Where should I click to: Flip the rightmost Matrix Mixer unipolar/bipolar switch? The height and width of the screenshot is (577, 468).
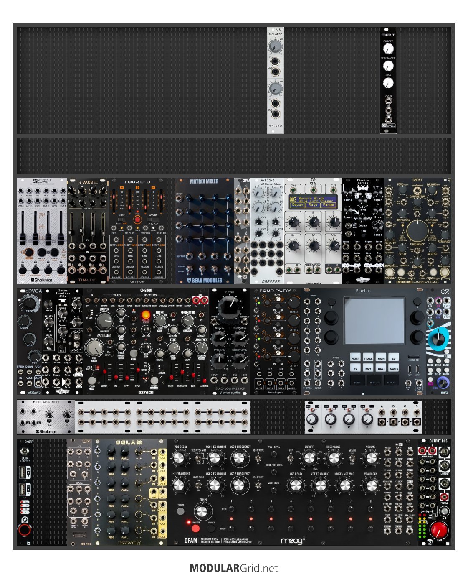click(227, 270)
